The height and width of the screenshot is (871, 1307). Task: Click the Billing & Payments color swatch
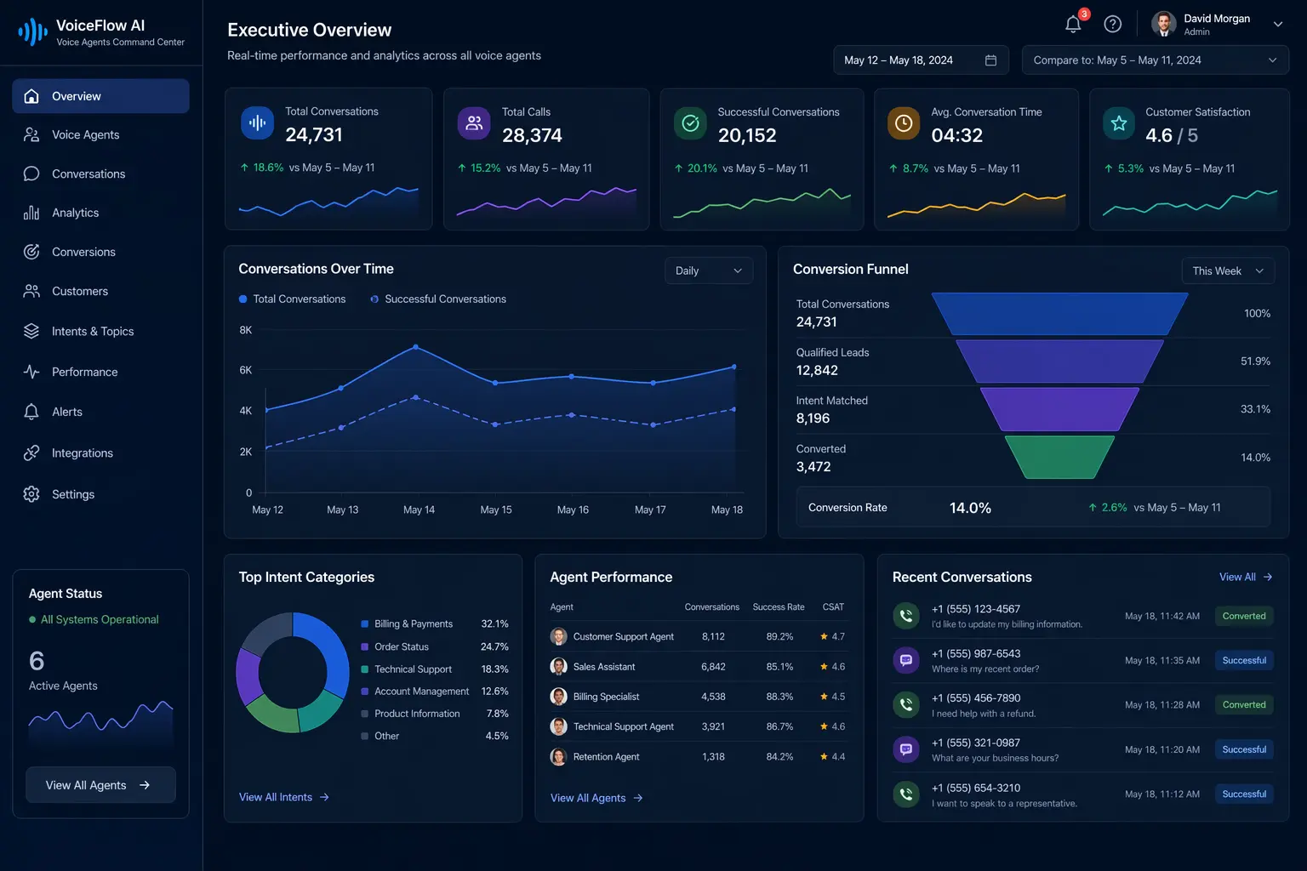(x=365, y=624)
